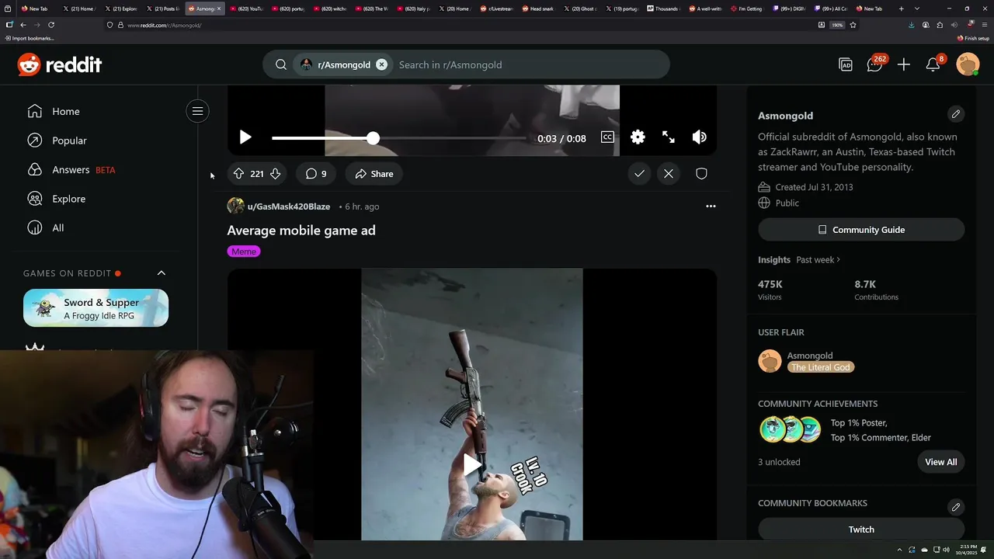Viewport: 994px width, 559px height.
Task: Click the community achievement badges
Action: tap(791, 429)
